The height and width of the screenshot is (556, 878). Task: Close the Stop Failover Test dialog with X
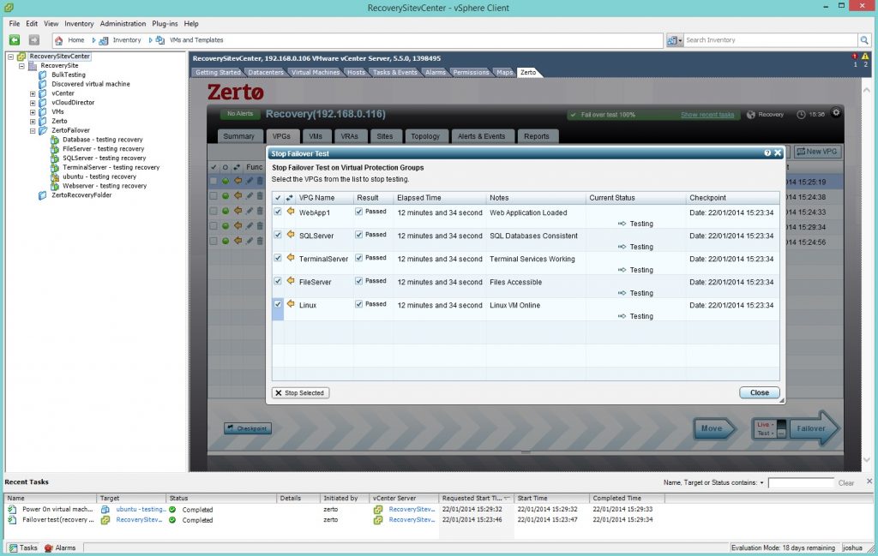[778, 152]
